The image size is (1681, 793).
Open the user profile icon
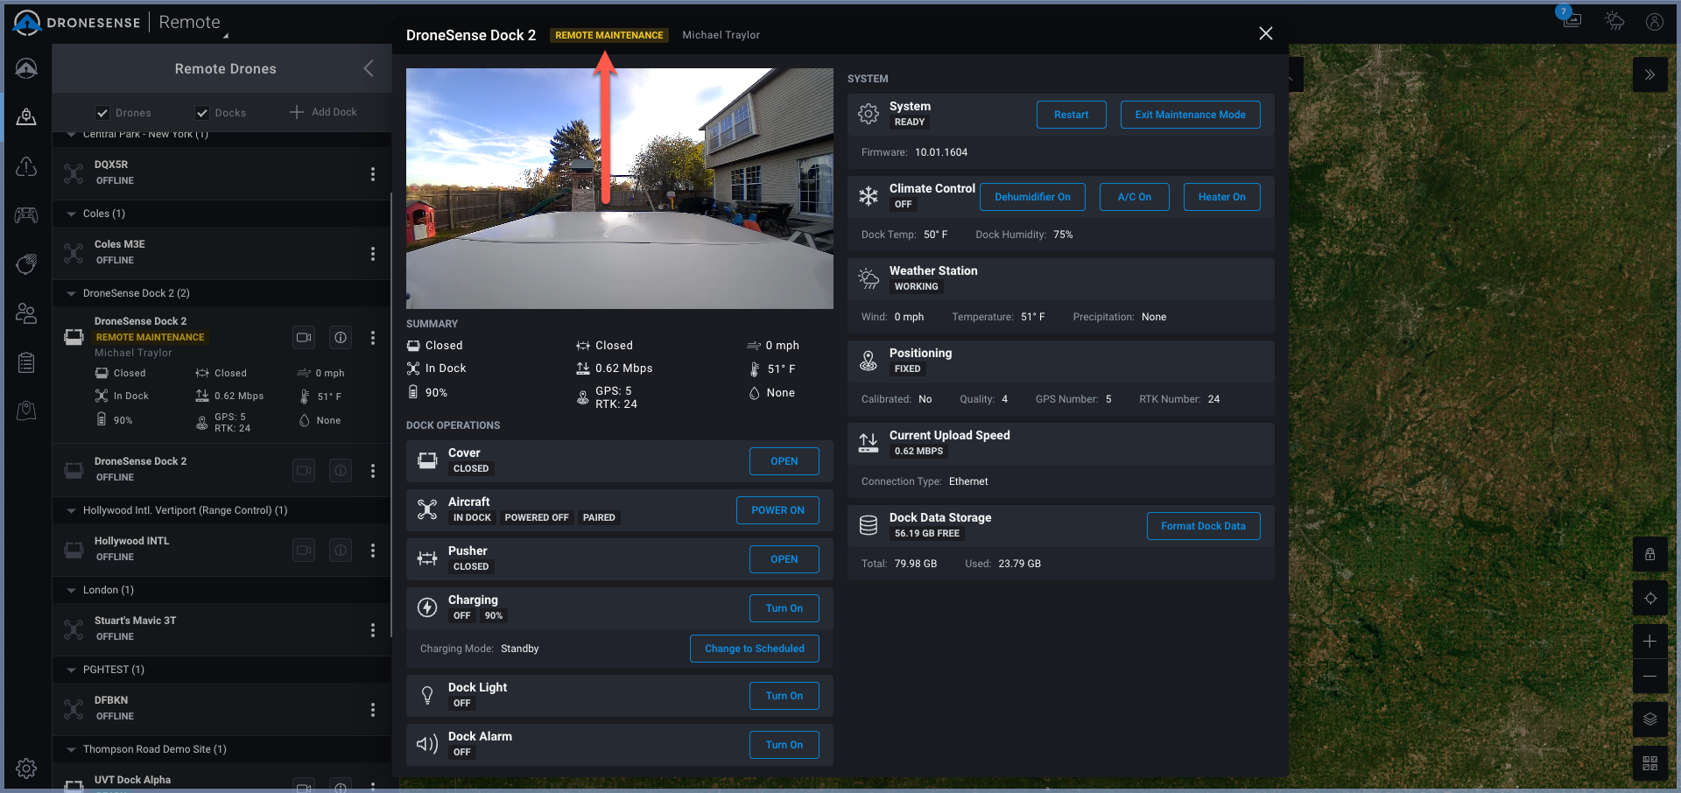point(1655,22)
